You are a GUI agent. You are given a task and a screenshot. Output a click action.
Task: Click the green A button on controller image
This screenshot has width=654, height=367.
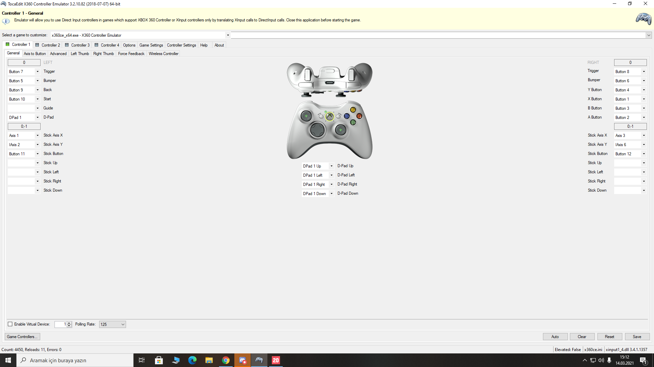pyautogui.click(x=353, y=122)
